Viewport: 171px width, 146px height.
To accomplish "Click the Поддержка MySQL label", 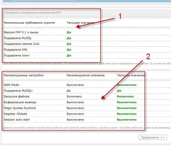I will pos(18,38).
